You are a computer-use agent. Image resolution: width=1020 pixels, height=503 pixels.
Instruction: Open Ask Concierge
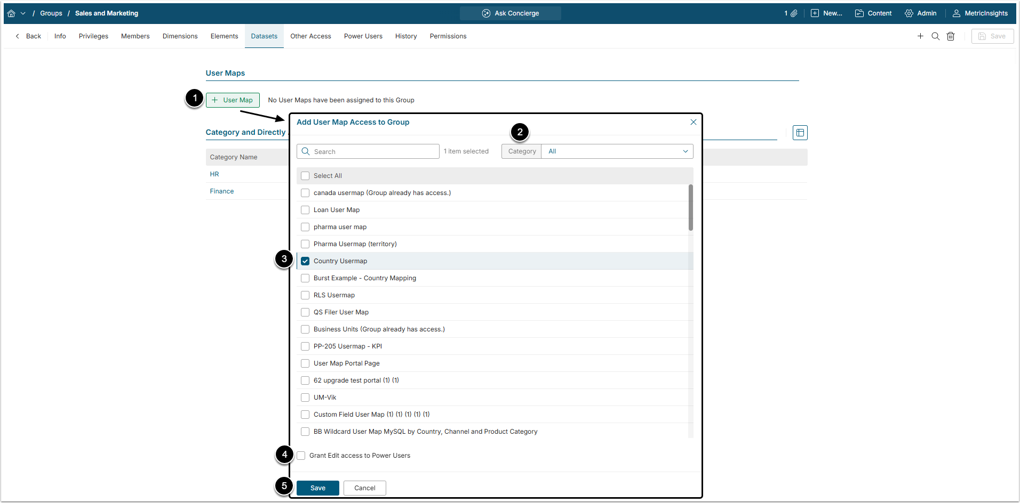point(510,13)
